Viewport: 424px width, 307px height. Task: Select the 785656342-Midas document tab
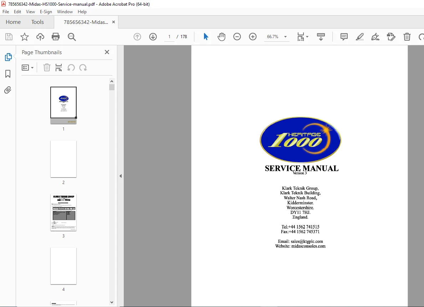[86, 22]
